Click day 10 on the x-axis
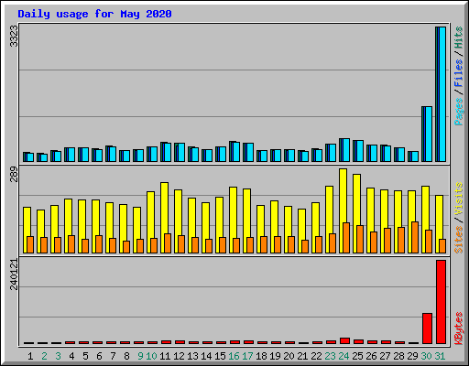 point(151,356)
